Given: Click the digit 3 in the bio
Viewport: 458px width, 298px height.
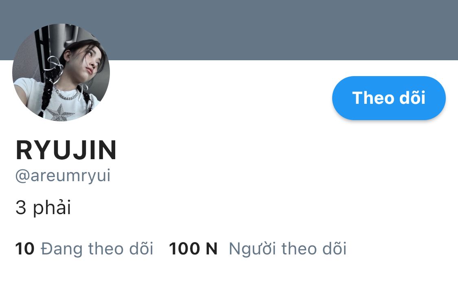Looking at the screenshot, I should pyautogui.click(x=21, y=208).
